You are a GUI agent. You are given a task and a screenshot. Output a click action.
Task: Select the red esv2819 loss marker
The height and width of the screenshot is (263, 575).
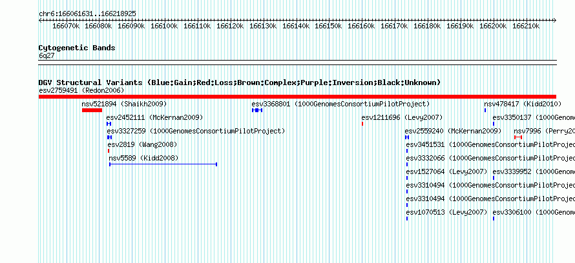tap(109, 151)
